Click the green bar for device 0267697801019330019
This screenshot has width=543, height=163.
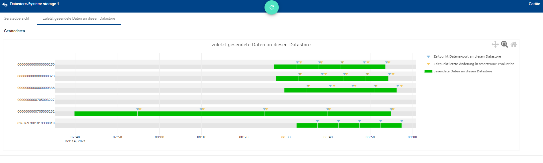click(x=349, y=125)
